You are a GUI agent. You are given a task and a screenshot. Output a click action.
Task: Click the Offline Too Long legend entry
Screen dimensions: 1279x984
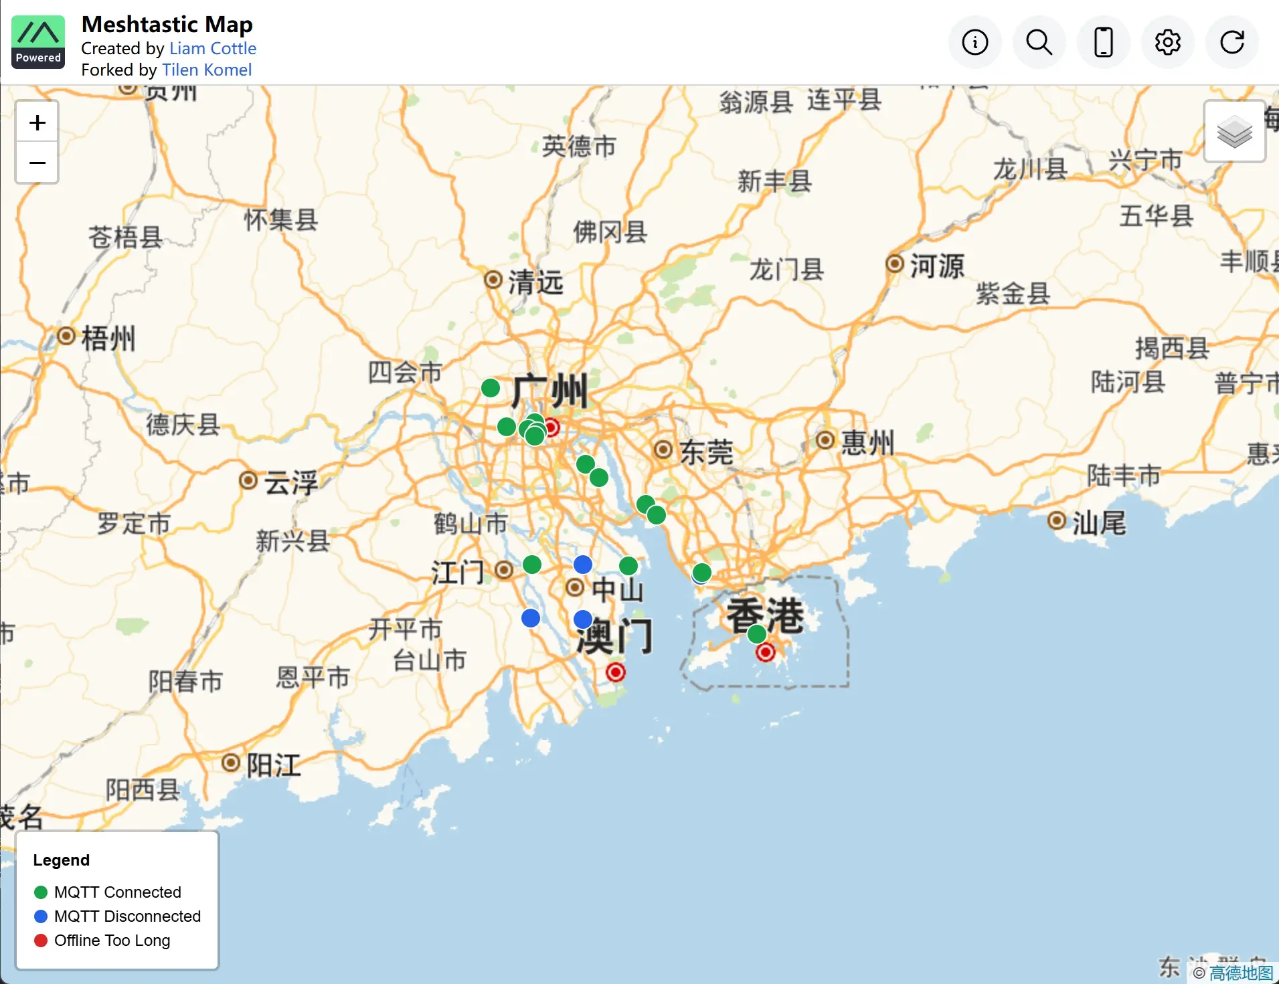pyautogui.click(x=112, y=941)
